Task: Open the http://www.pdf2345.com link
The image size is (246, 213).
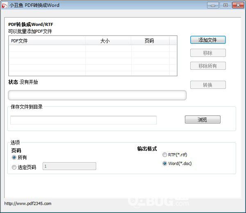Action: coord(28,204)
